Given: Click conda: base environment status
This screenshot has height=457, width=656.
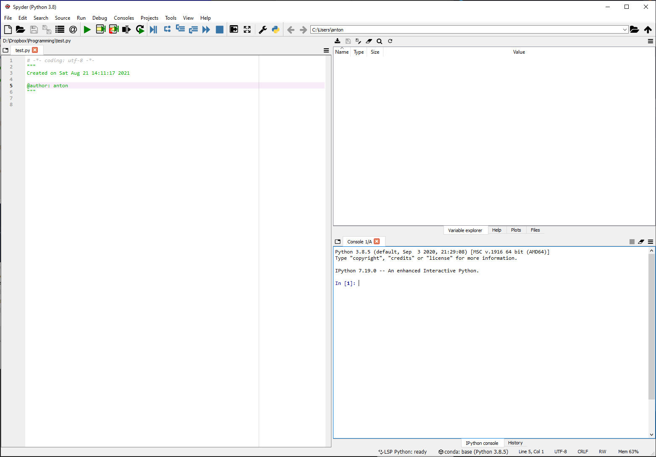Looking at the screenshot, I should click(473, 452).
